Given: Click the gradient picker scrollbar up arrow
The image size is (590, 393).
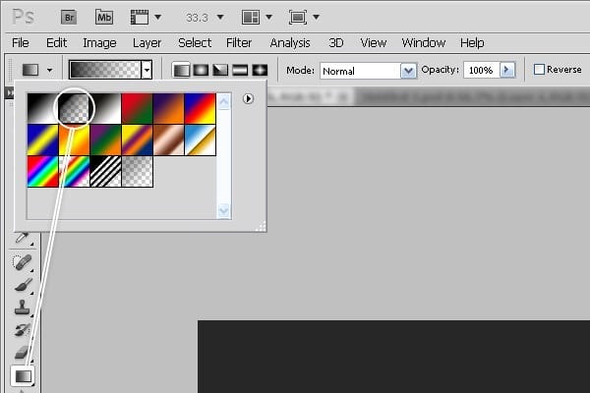Looking at the screenshot, I should (x=224, y=101).
